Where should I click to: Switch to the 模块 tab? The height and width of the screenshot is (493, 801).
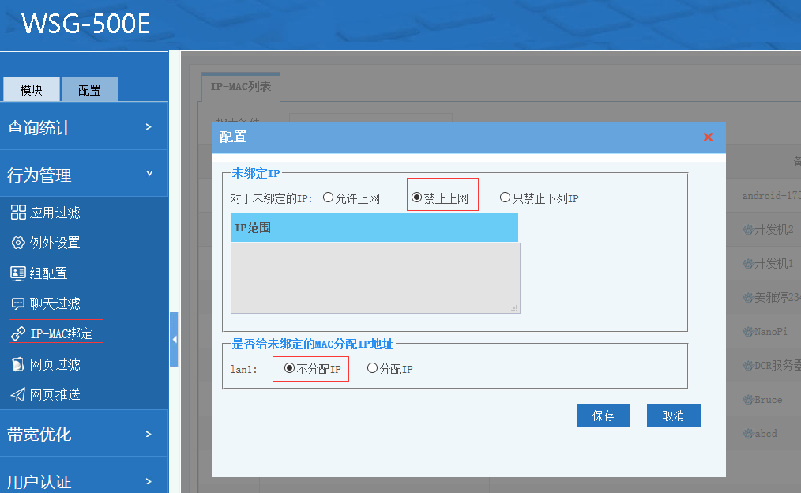(32, 90)
